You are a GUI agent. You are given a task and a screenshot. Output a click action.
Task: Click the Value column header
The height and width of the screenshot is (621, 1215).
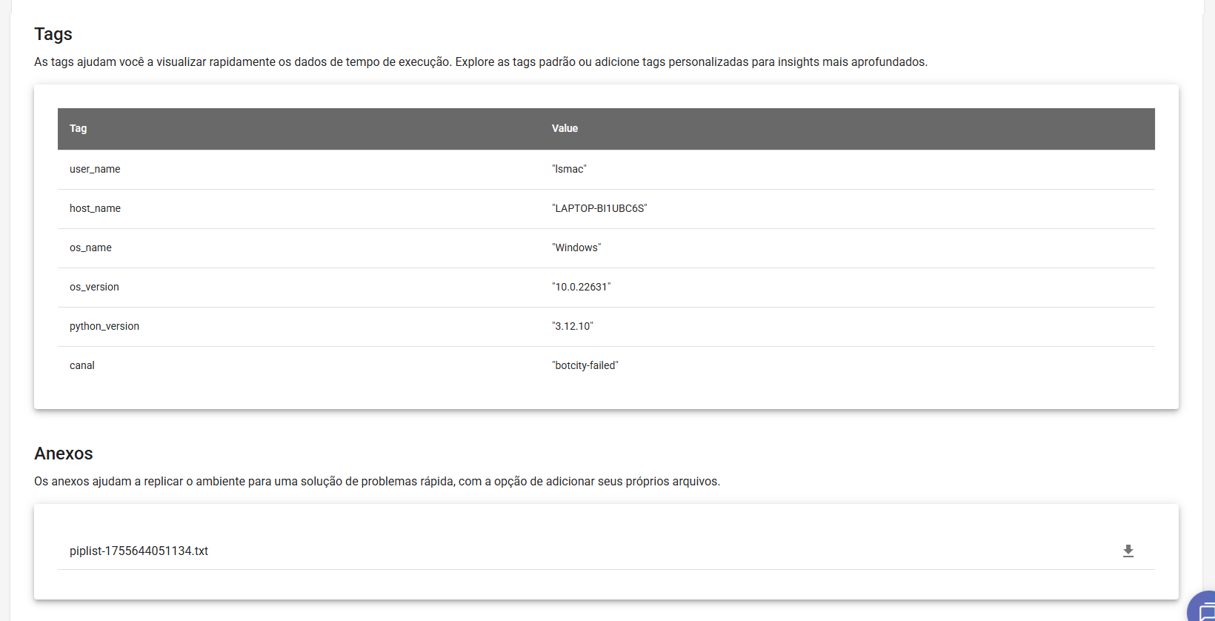(565, 128)
